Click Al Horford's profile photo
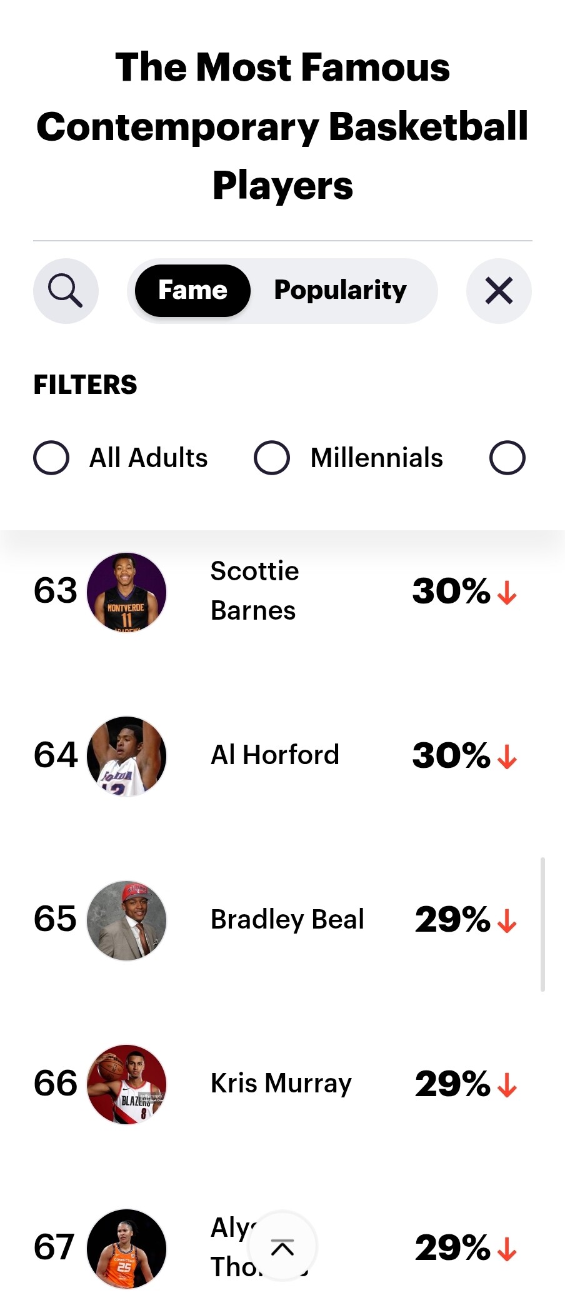 coord(126,756)
